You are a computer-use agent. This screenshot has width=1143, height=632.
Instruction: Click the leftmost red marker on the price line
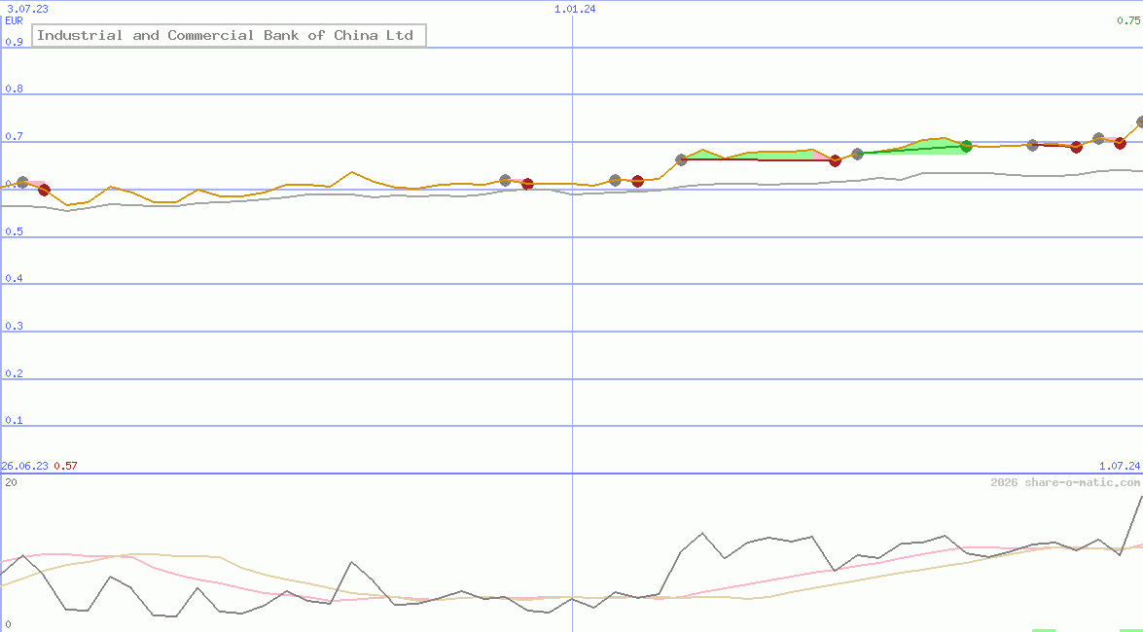[x=45, y=191]
